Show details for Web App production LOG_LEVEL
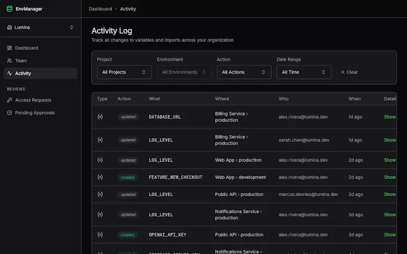 (x=390, y=160)
